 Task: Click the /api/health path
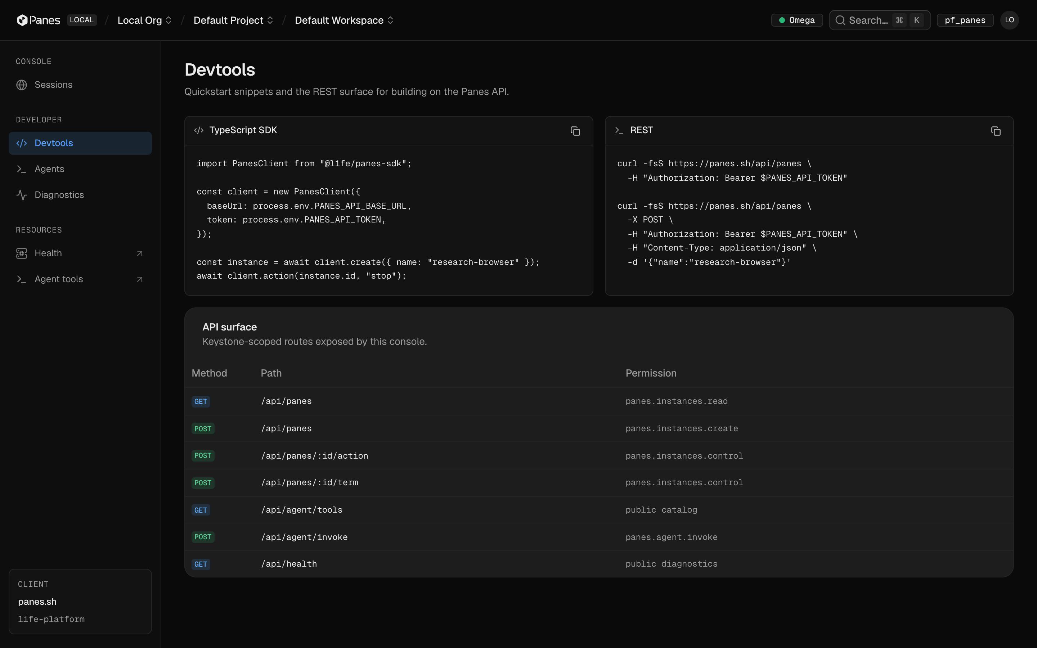[289, 564]
